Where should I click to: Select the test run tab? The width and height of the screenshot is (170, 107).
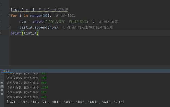7,71
